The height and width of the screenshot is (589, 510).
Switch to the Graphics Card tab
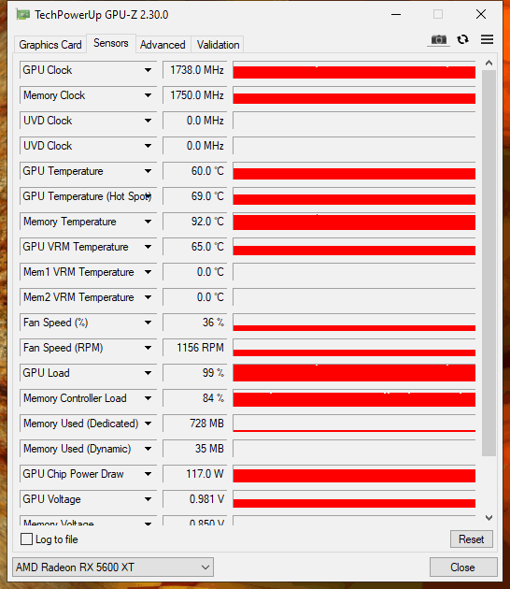50,45
